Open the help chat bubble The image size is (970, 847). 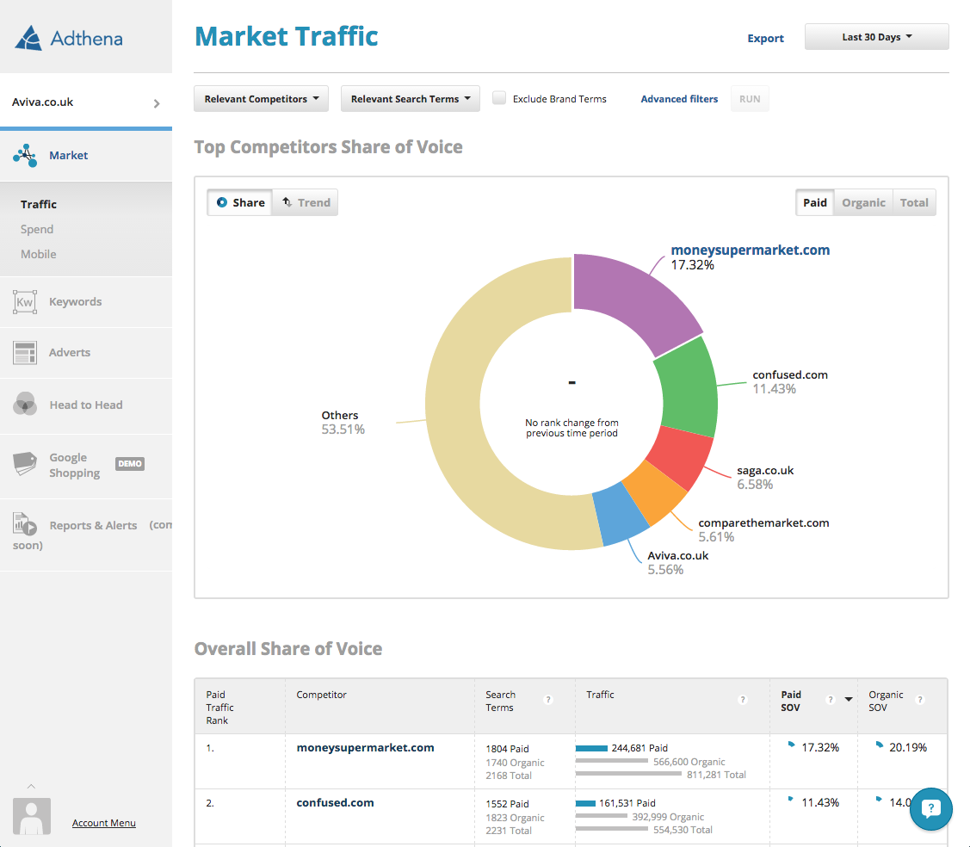[931, 808]
